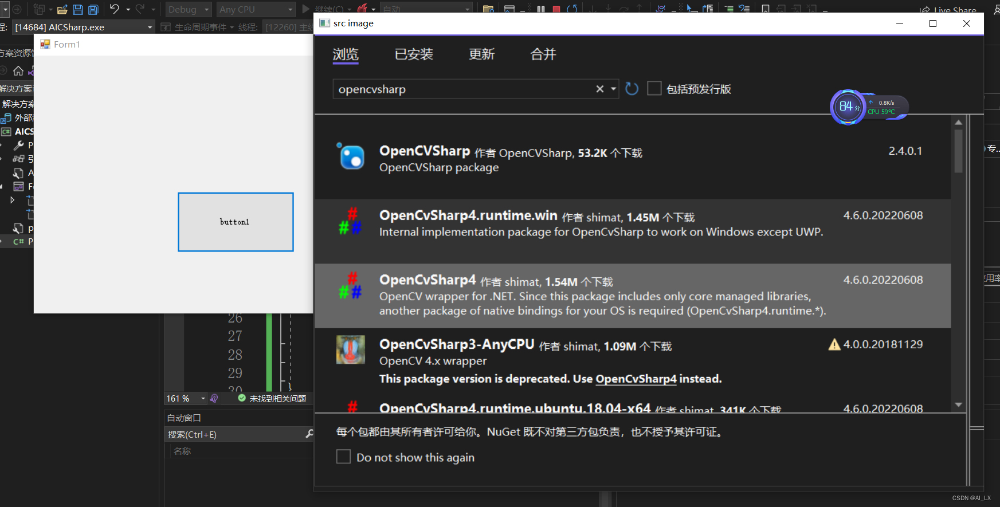Image resolution: width=1000 pixels, height=507 pixels.
Task: Switch to the 已安装 (Installed) tab
Action: tap(414, 54)
